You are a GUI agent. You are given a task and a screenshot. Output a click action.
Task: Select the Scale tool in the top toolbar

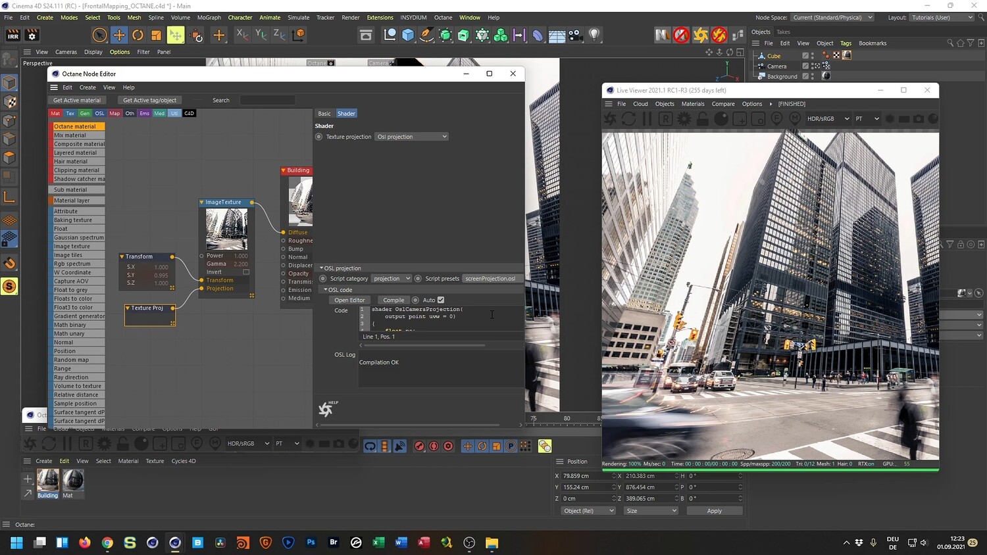tap(156, 35)
